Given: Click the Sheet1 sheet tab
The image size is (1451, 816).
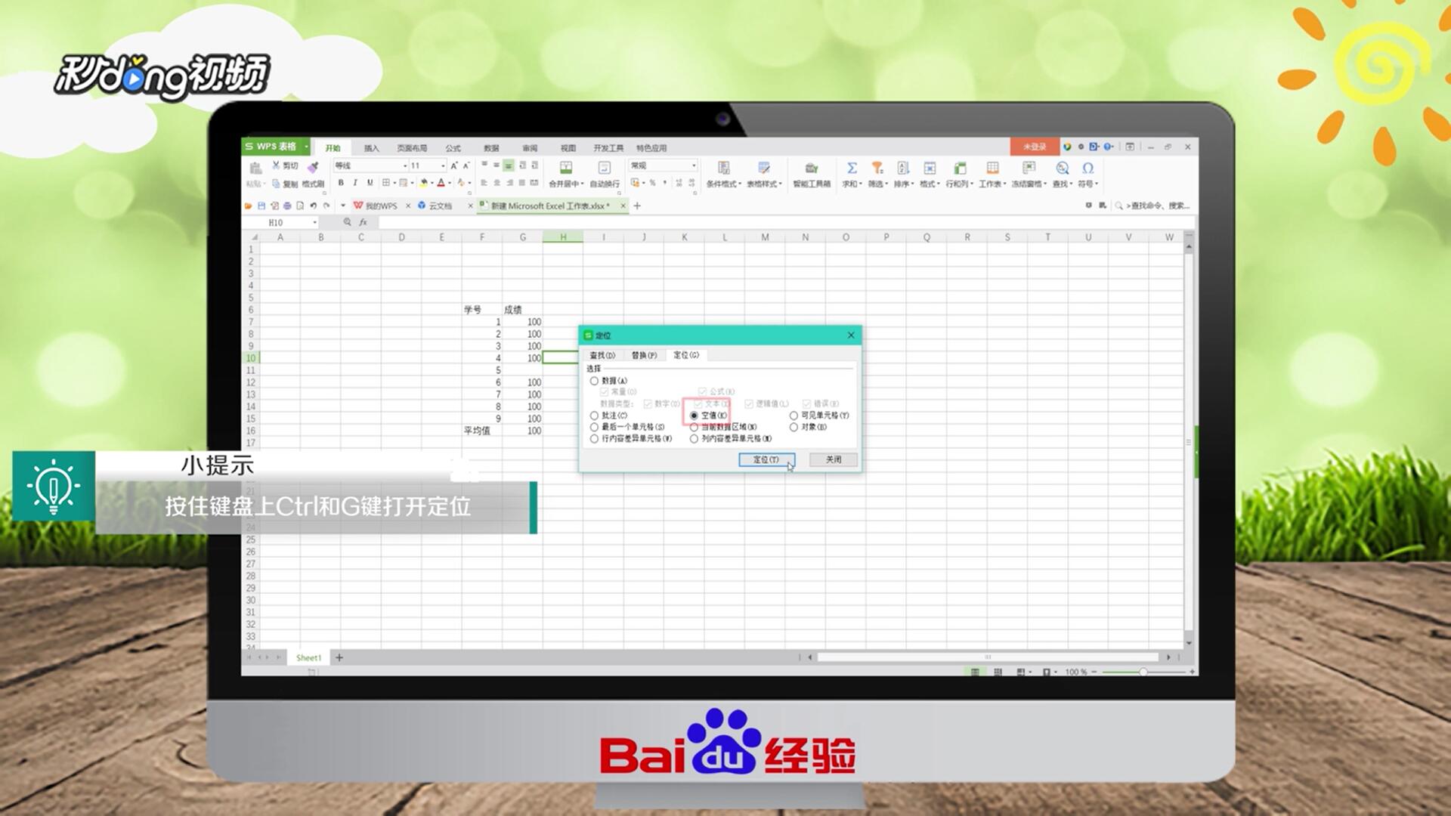Looking at the screenshot, I should pos(308,658).
